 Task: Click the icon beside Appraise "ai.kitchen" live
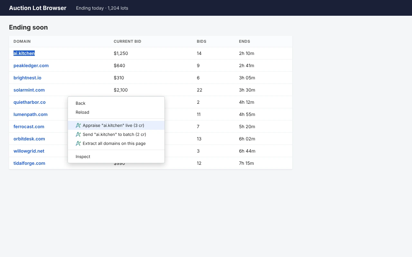coord(78,125)
